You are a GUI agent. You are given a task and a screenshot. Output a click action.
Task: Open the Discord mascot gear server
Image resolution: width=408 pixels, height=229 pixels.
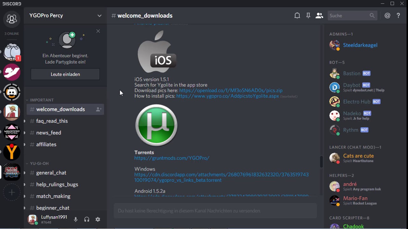pos(12,92)
